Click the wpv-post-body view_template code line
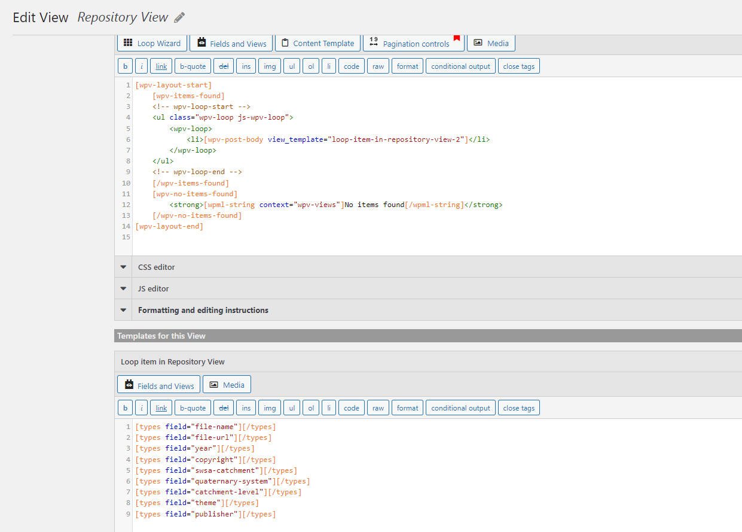 (x=338, y=139)
